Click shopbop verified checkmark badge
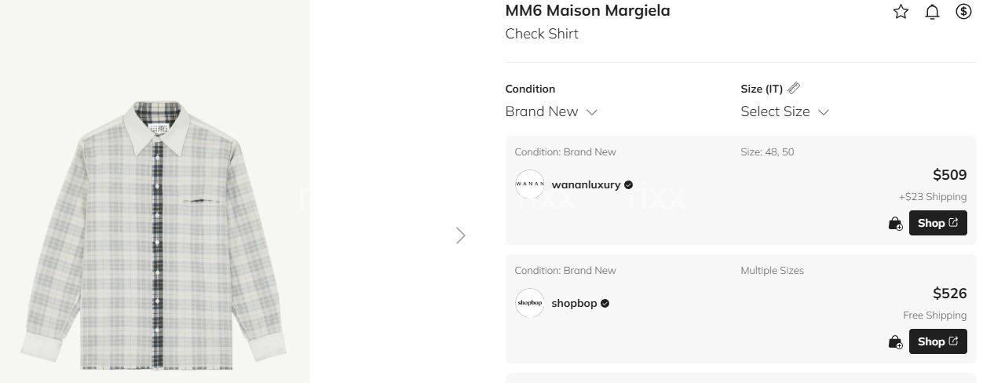 (x=605, y=304)
